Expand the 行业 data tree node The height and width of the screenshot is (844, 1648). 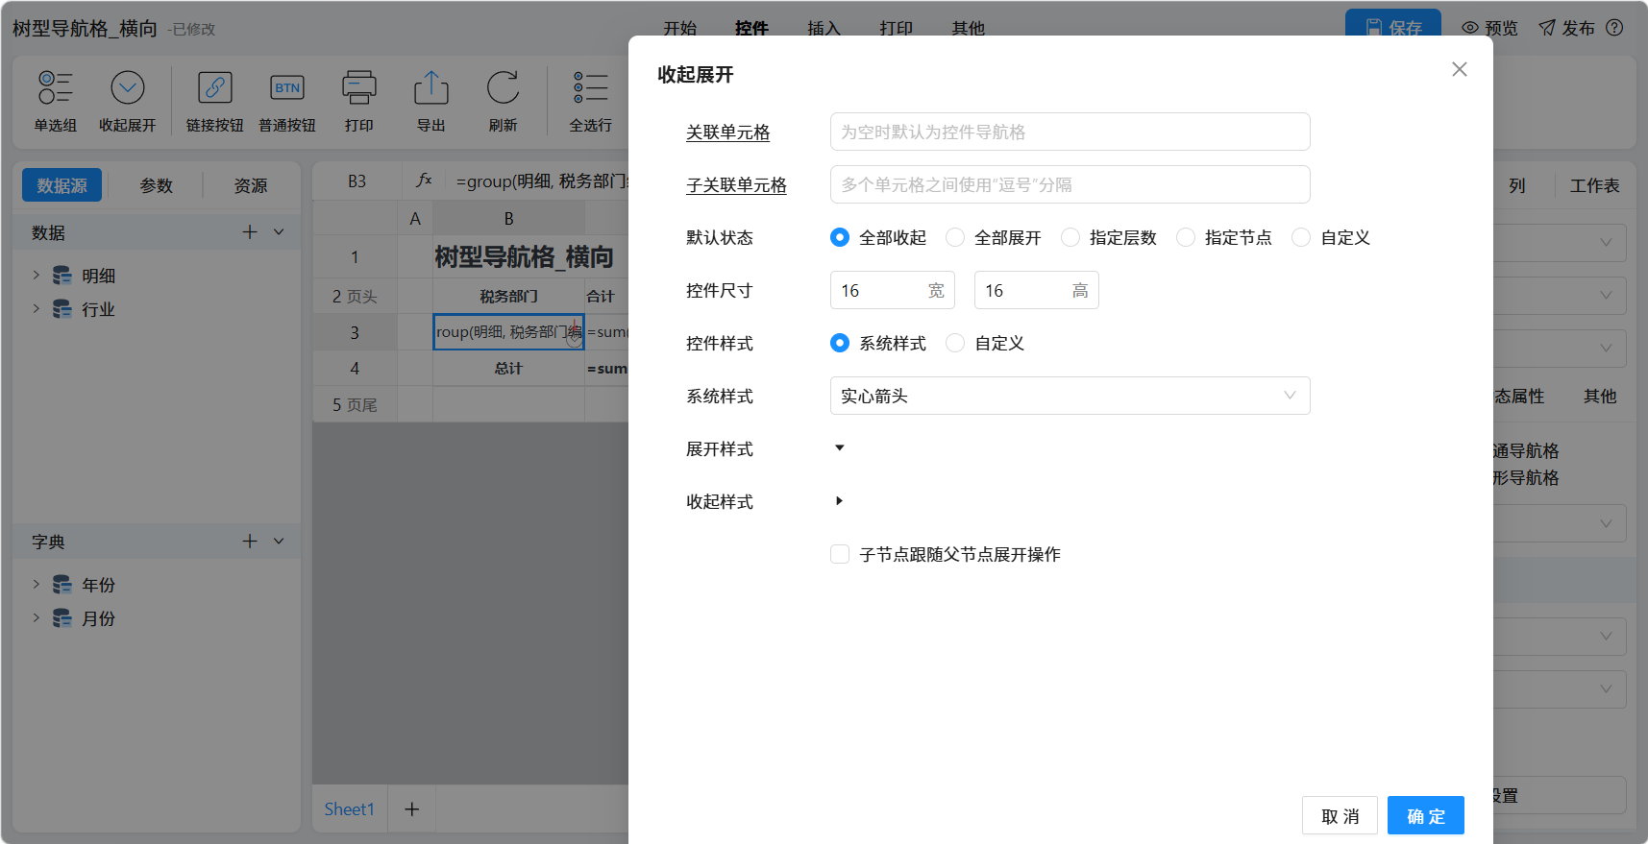[x=36, y=309]
